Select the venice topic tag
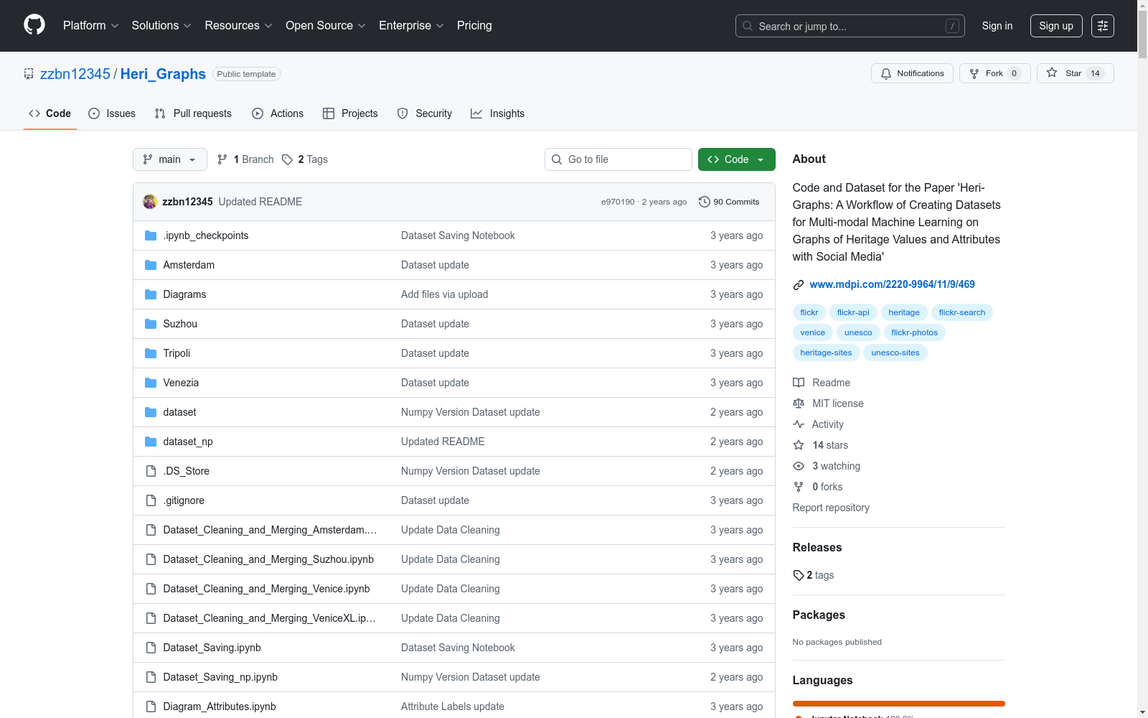 [813, 332]
